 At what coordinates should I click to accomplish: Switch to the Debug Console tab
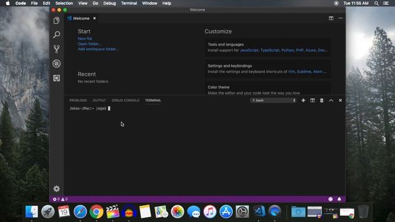[125, 101]
